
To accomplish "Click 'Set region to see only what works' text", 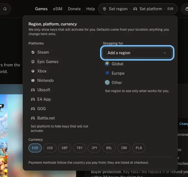I will coord(137,91).
